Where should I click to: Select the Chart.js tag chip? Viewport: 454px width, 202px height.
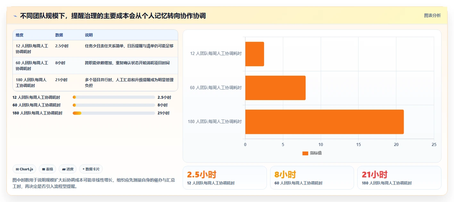(x=24, y=169)
